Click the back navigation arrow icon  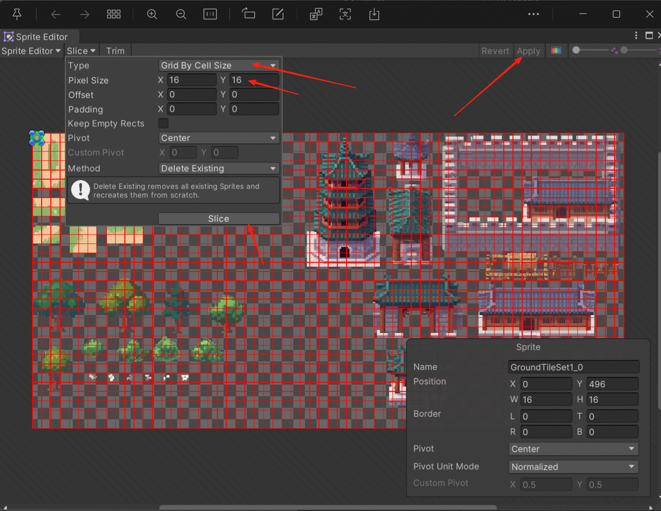pyautogui.click(x=55, y=14)
